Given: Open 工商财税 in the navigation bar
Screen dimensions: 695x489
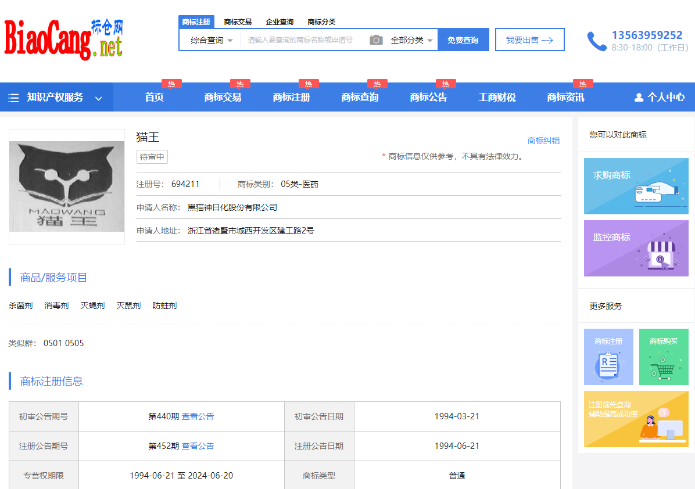Looking at the screenshot, I should coord(497,98).
